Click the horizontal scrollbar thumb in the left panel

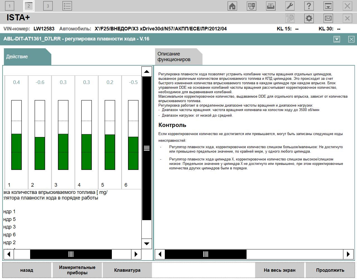[x=71, y=254]
